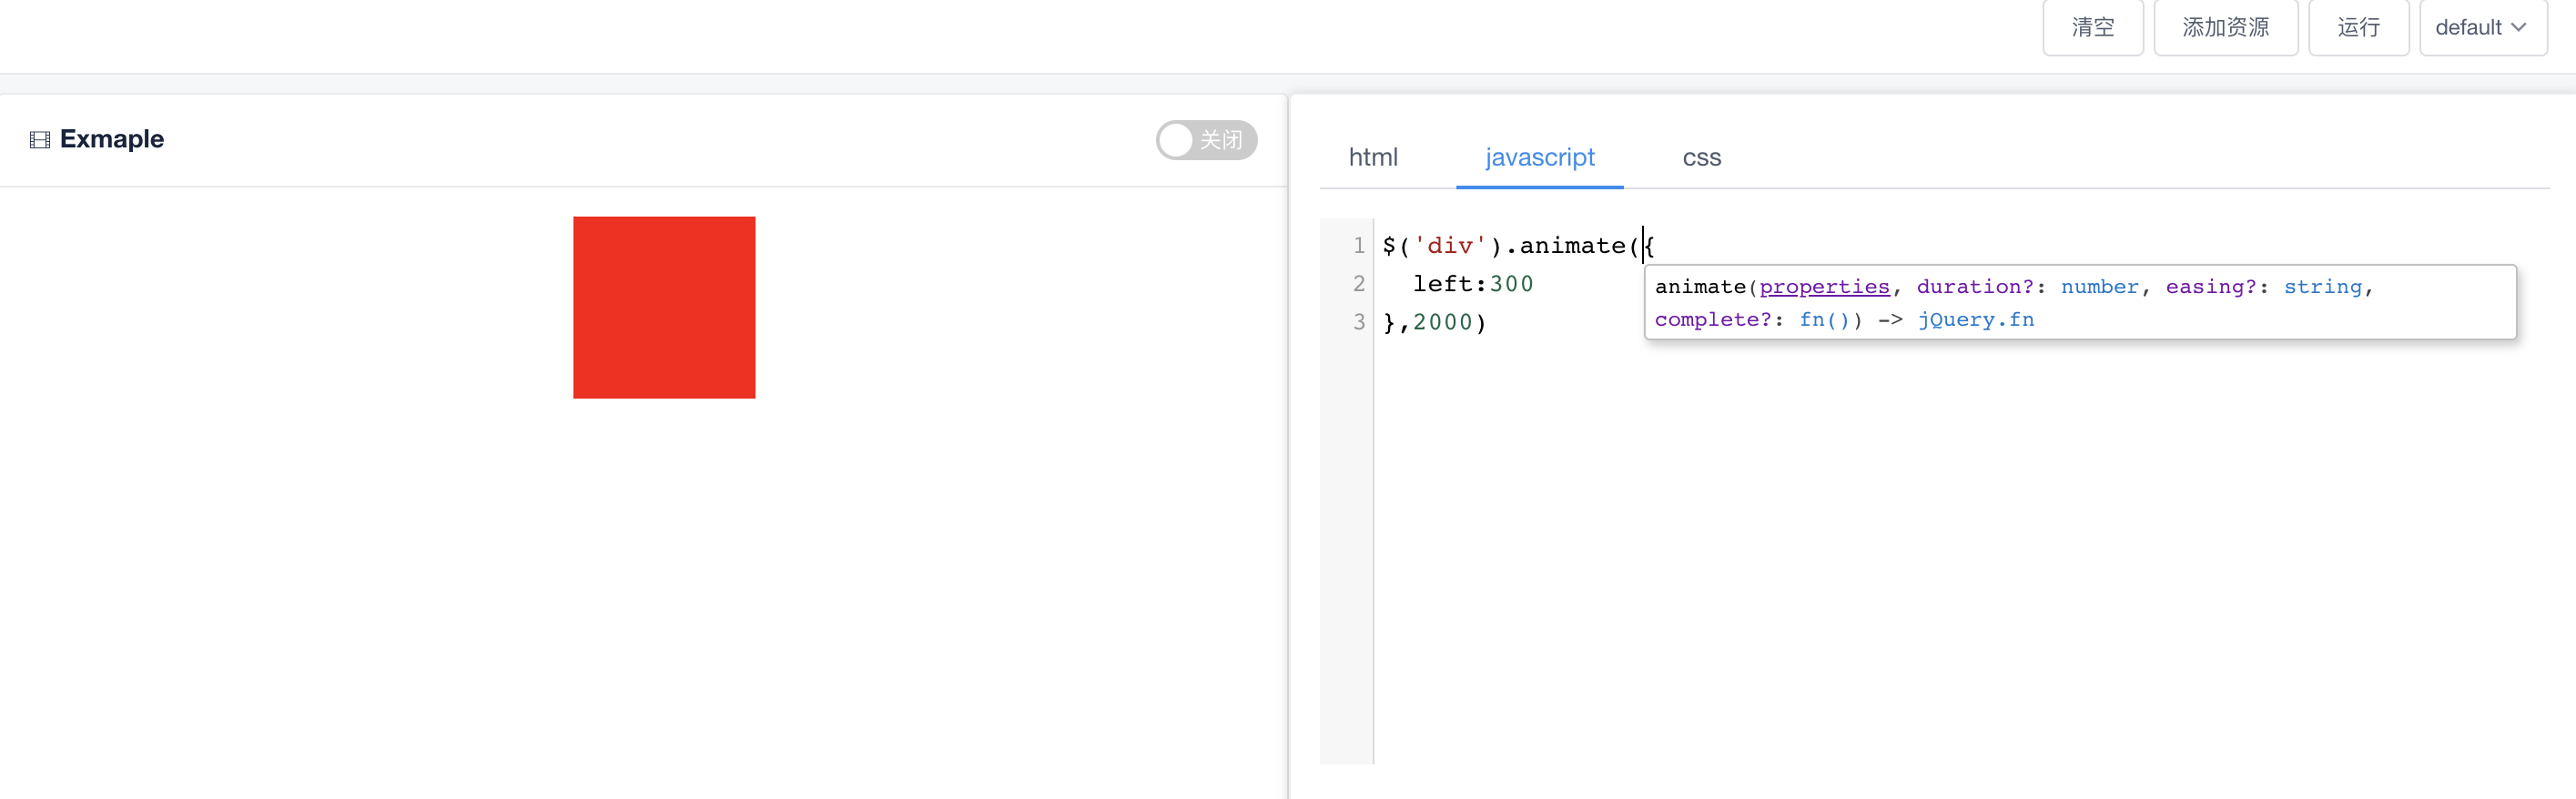Click 'properties' in the animate hint tooltip

(1824, 287)
